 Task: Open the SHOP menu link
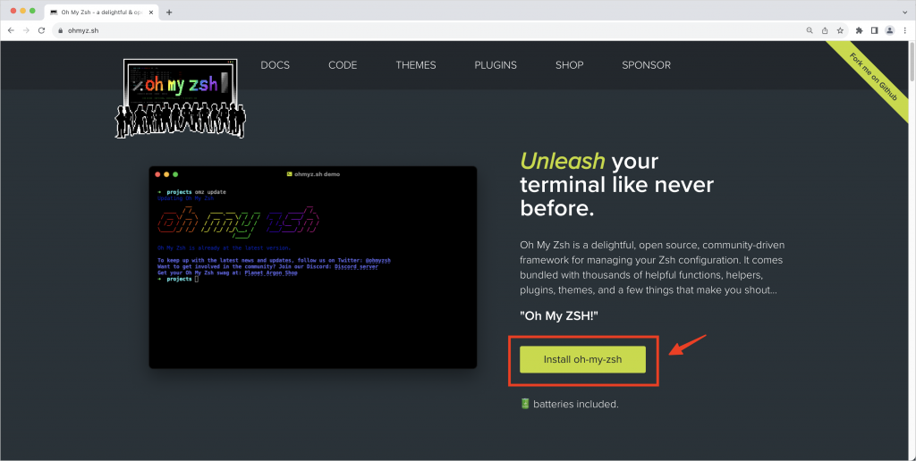pyautogui.click(x=570, y=65)
